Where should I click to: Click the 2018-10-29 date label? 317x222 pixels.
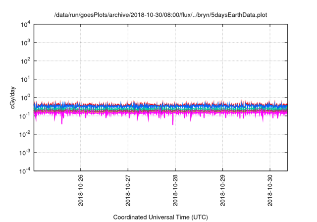pyautogui.click(x=222, y=190)
